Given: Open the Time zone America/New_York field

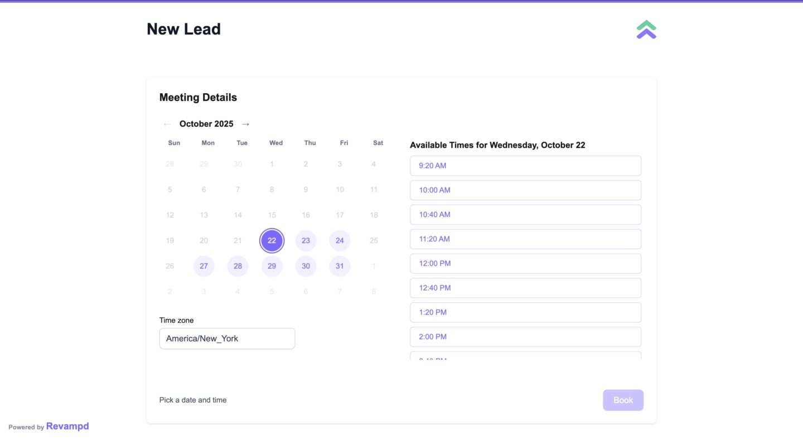Looking at the screenshot, I should (x=227, y=339).
